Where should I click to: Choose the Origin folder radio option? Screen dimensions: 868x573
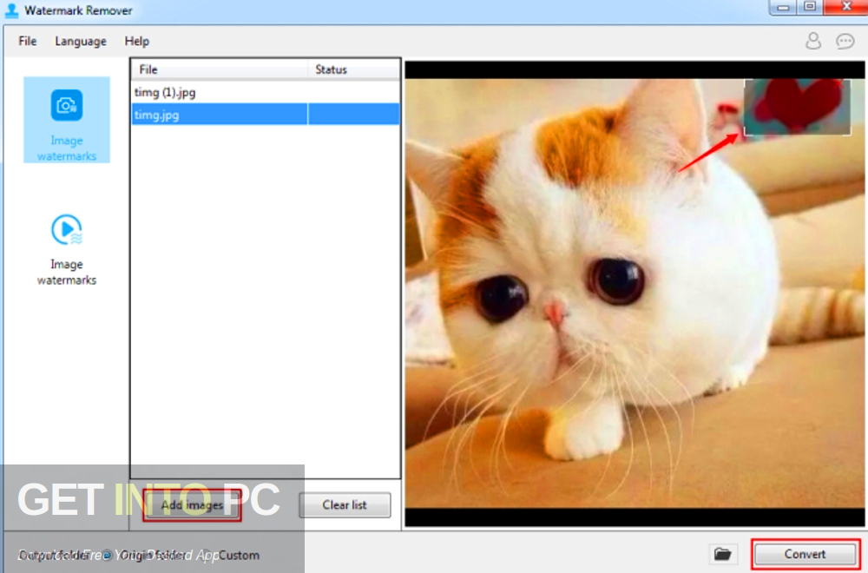[147, 555]
